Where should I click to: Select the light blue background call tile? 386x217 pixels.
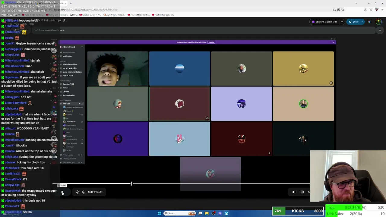tap(179, 139)
